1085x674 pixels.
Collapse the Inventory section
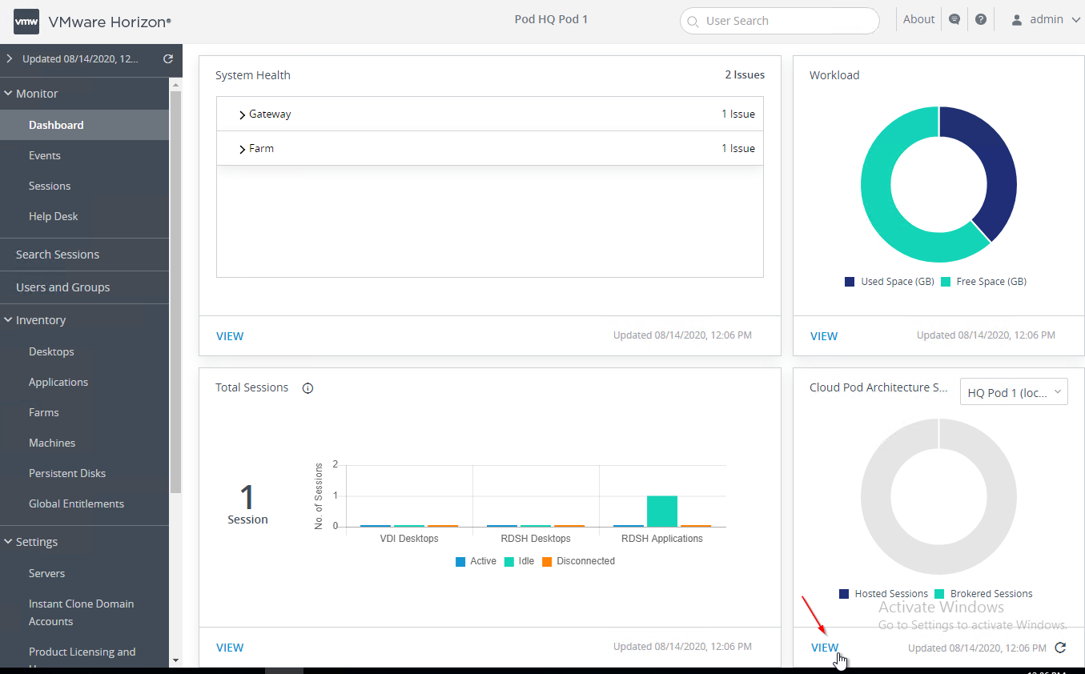click(x=8, y=320)
